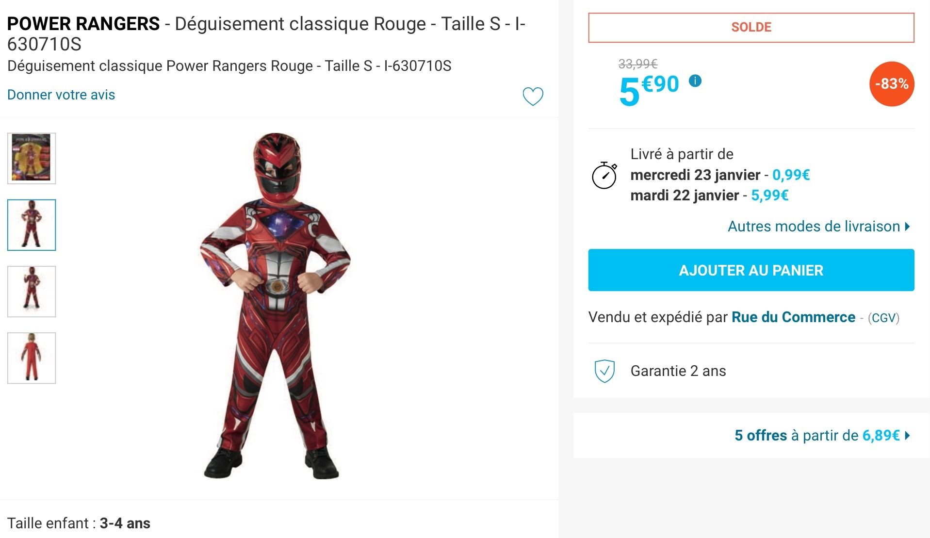930x538 pixels.
Task: Select the third costume thumbnail
Action: click(x=32, y=291)
